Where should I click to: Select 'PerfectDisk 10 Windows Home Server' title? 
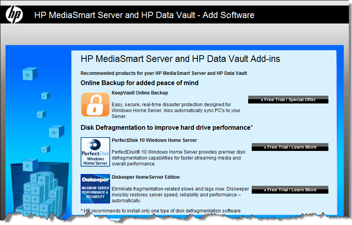154,140
